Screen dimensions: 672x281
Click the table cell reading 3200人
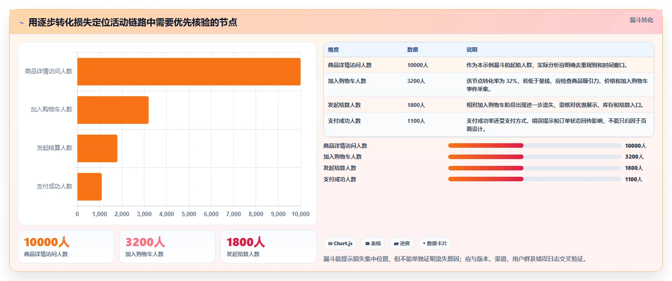tap(416, 81)
